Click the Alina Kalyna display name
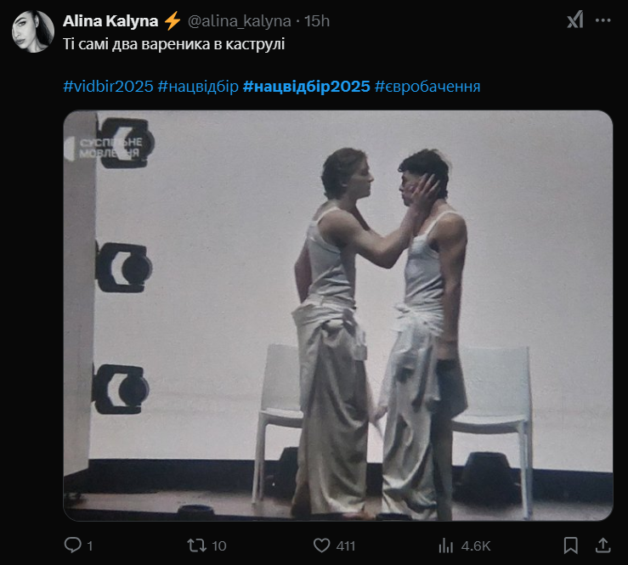The width and height of the screenshot is (628, 565). pos(110,21)
